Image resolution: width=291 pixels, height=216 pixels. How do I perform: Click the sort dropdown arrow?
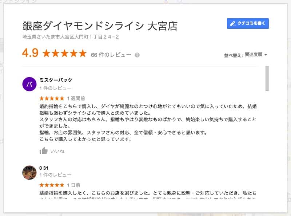pos(266,55)
